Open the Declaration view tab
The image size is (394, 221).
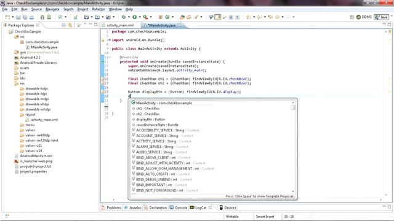click(x=155, y=207)
